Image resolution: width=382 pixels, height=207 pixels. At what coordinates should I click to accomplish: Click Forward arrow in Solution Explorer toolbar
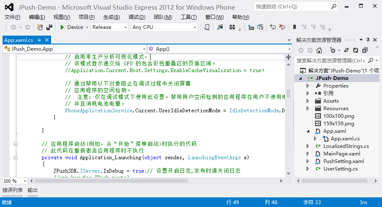click(310, 50)
